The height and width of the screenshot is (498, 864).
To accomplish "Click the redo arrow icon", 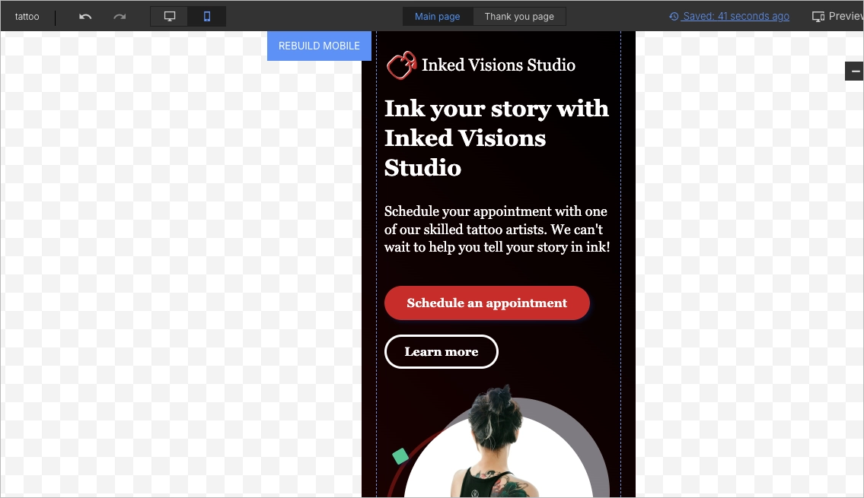I will click(x=119, y=16).
